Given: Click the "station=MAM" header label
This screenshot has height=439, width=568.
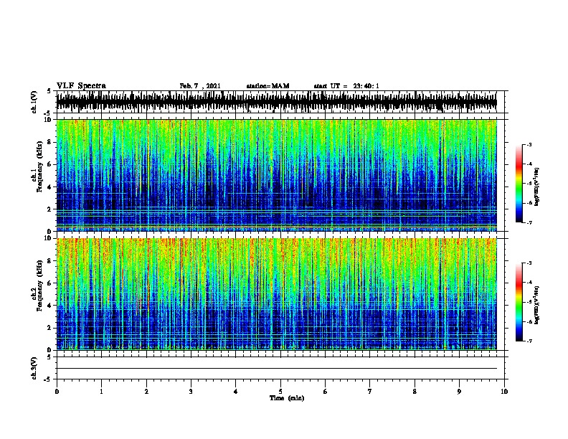Looking at the screenshot, I should [268, 86].
